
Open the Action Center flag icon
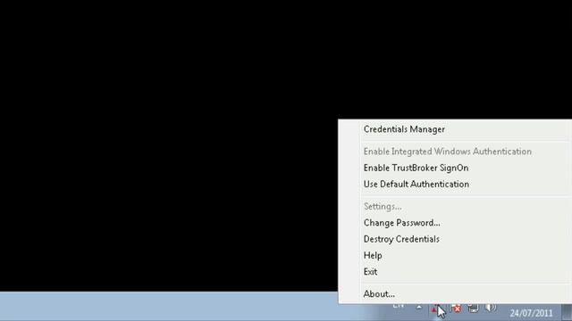(456, 308)
